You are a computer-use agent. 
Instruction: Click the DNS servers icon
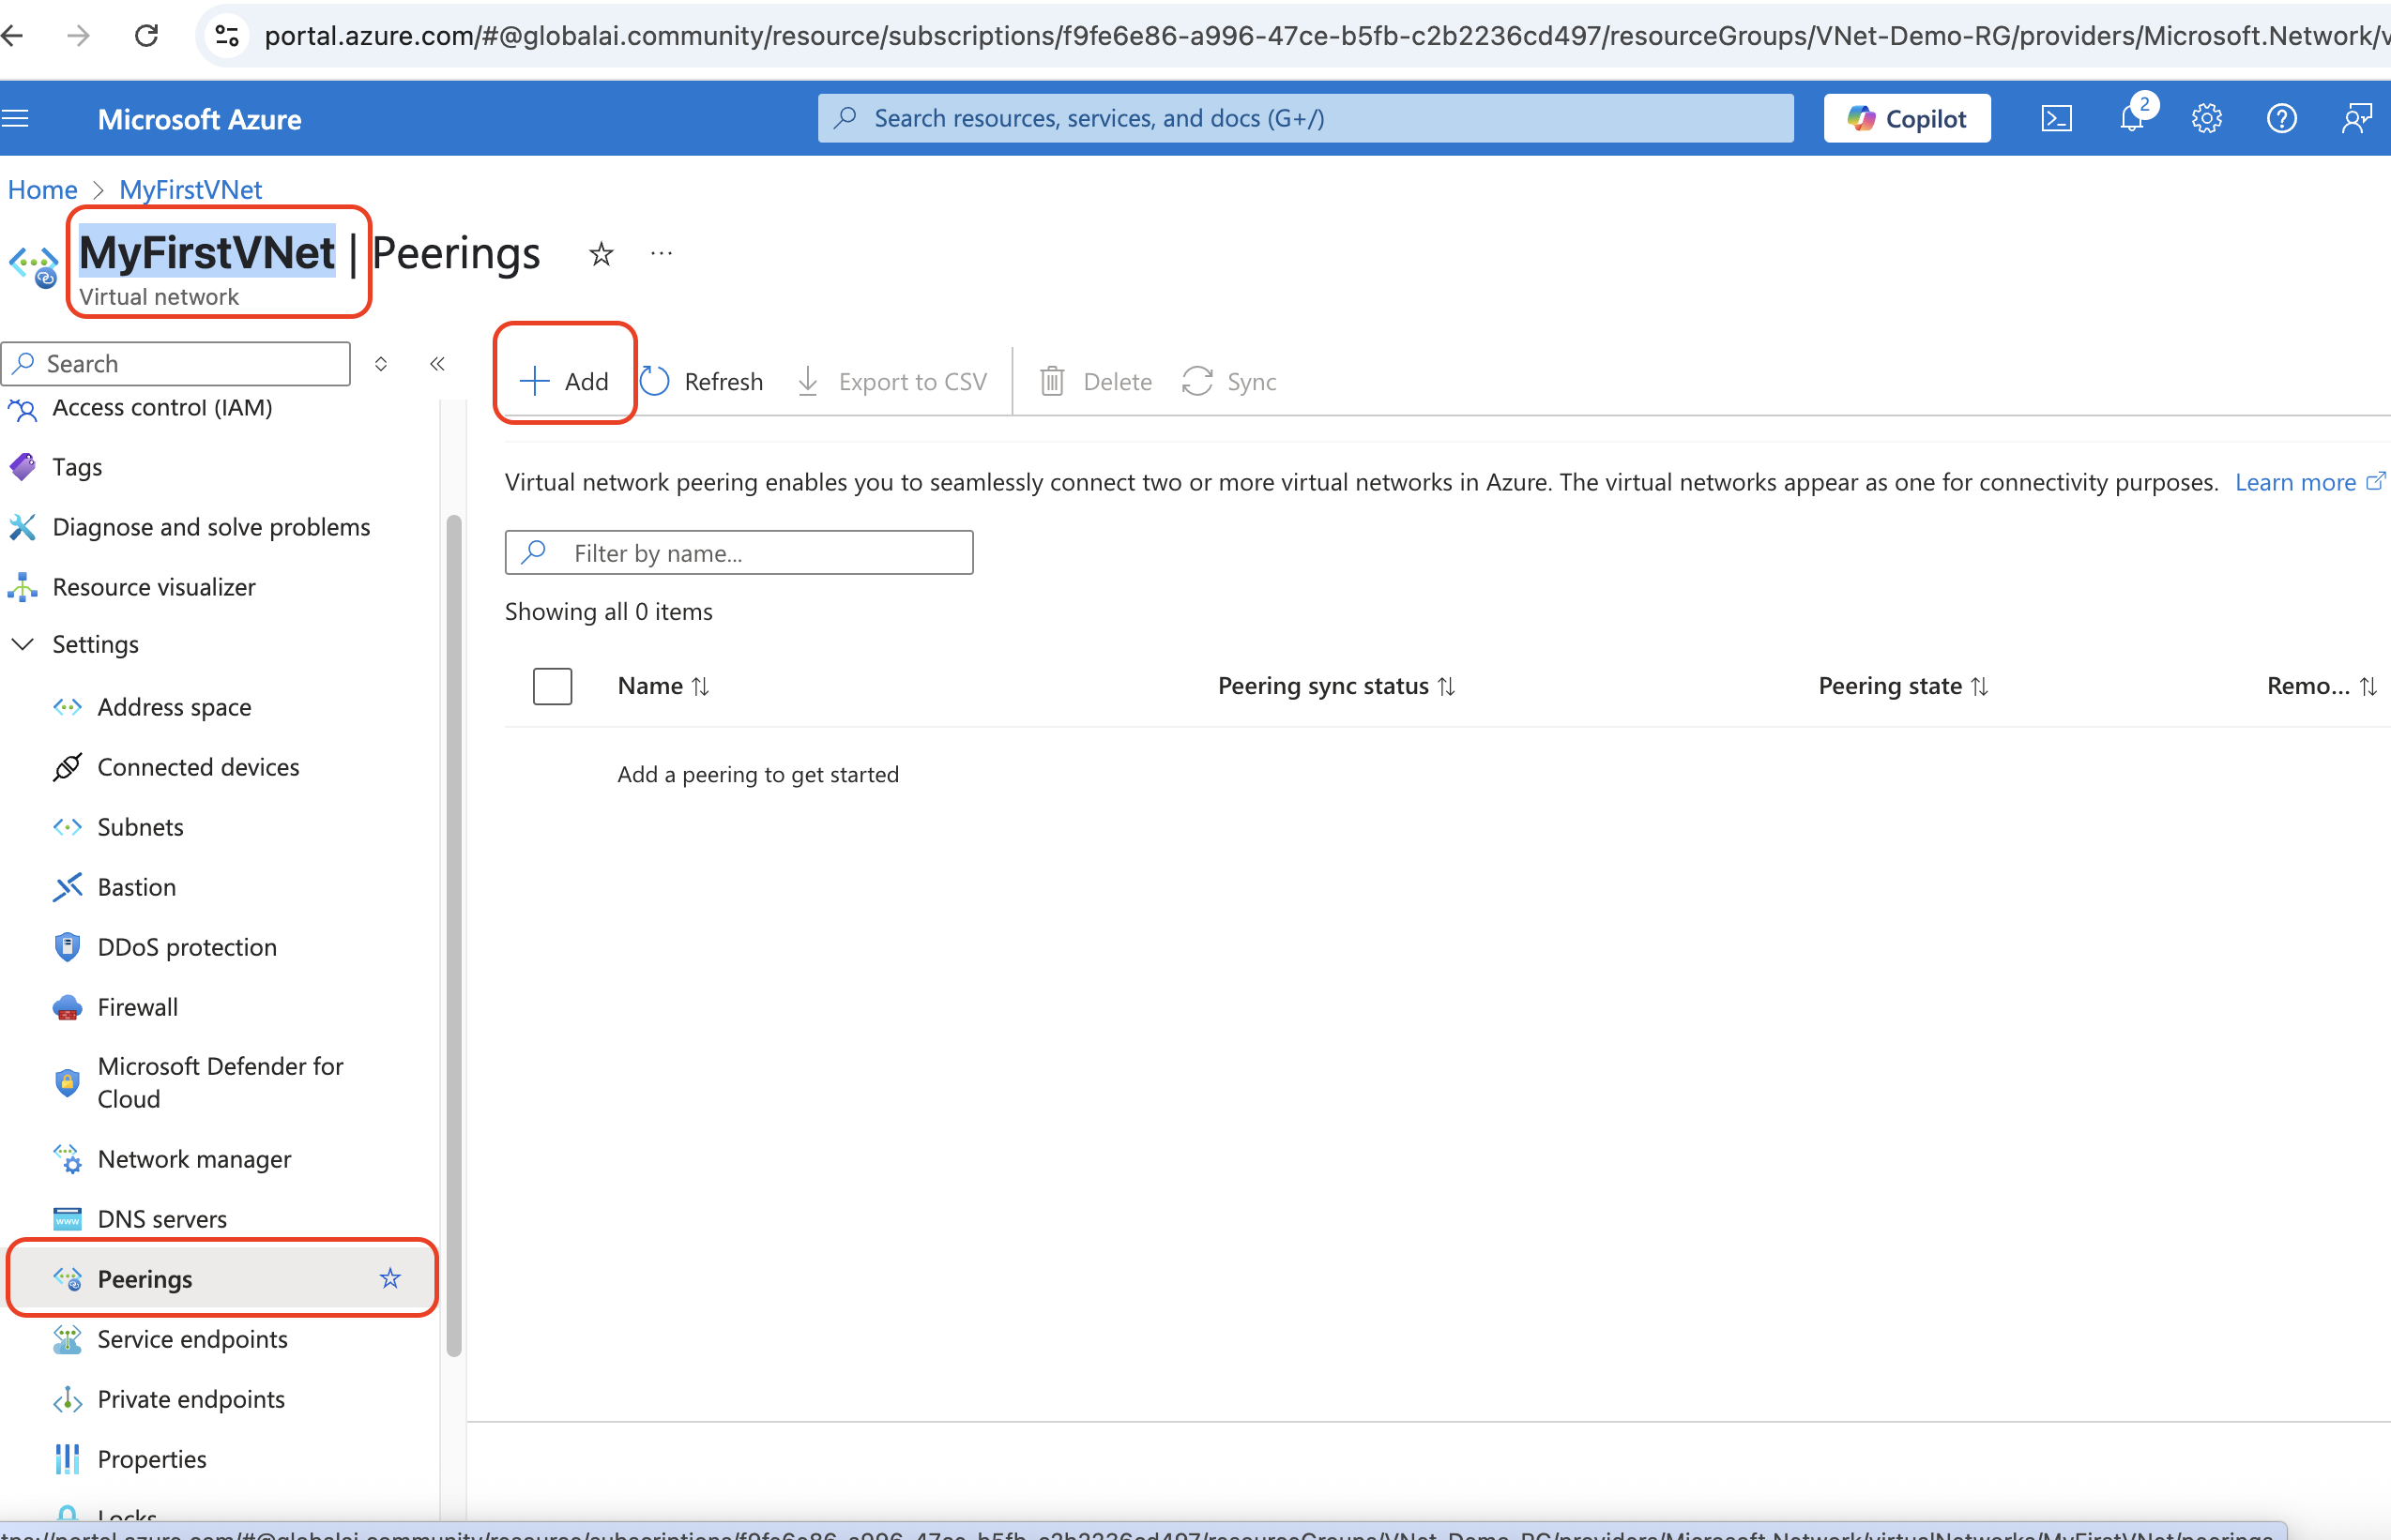tap(67, 1219)
